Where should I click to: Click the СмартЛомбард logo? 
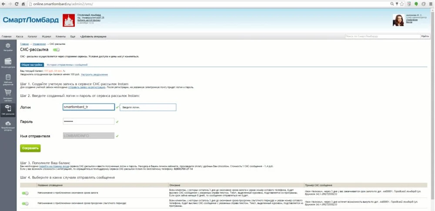31,20
